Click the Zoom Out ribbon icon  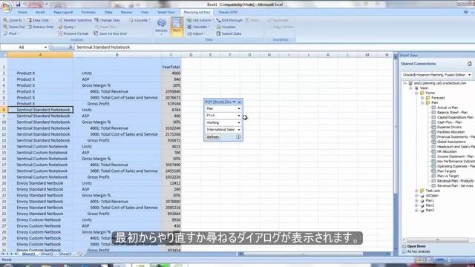coord(13,27)
